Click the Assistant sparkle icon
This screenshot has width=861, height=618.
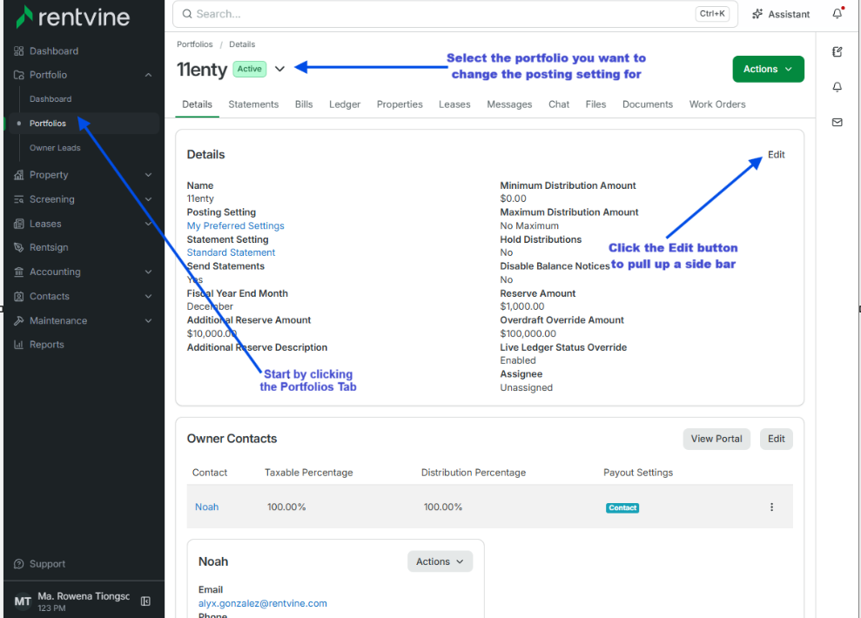coord(757,14)
